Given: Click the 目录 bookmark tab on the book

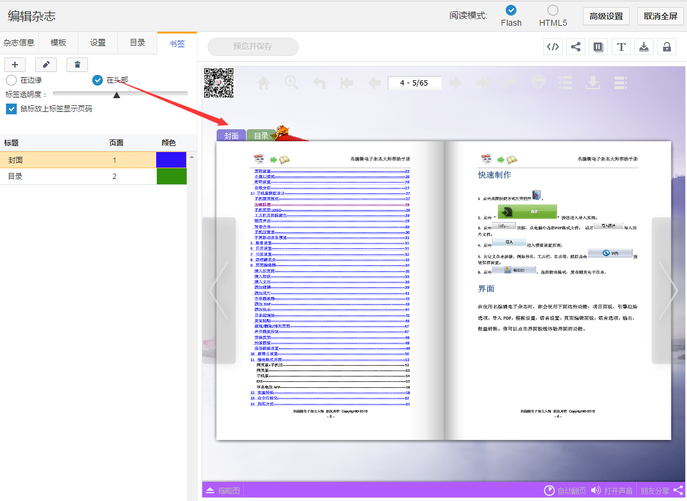Looking at the screenshot, I should (261, 135).
